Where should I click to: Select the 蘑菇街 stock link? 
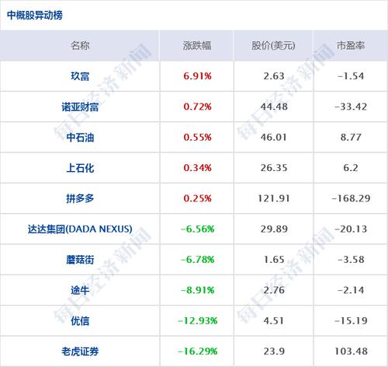[80, 260]
